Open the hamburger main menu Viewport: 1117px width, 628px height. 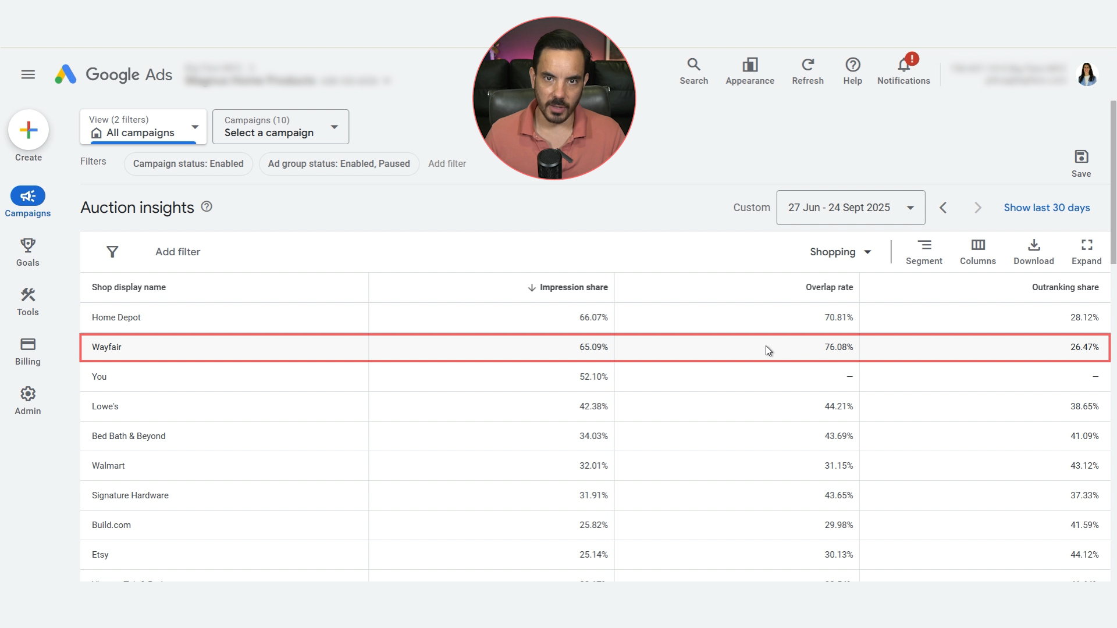coord(28,74)
